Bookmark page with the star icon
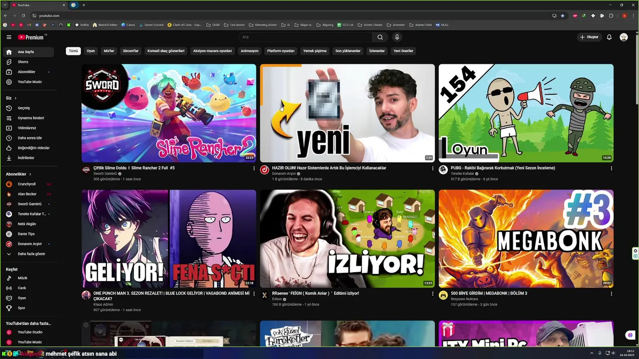The image size is (639, 359). pos(563,15)
